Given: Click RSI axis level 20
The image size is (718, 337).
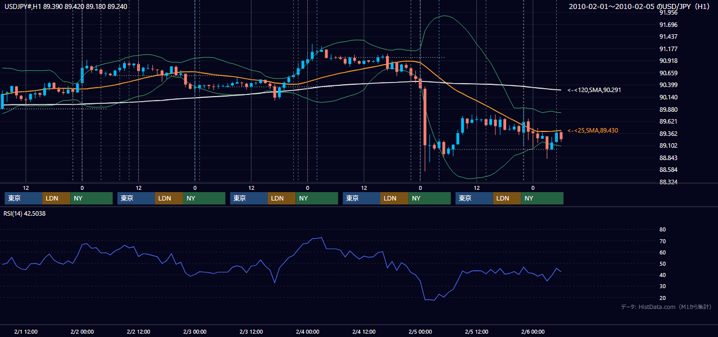Looking at the screenshot, I should click(x=662, y=298).
